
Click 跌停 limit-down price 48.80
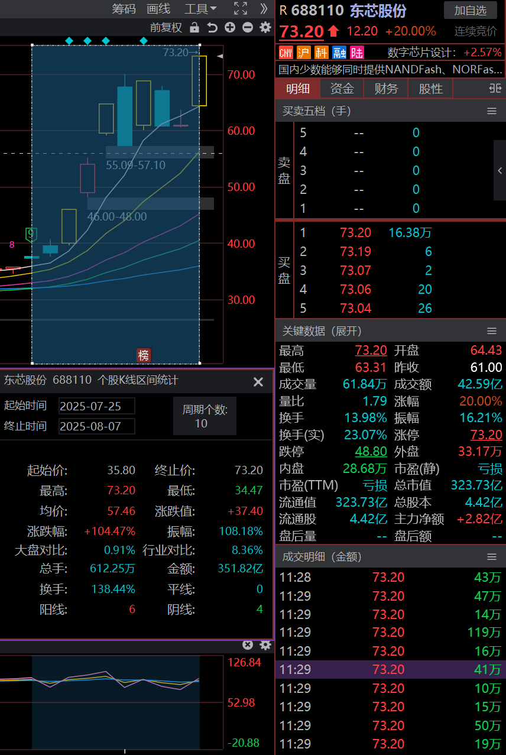tap(371, 452)
